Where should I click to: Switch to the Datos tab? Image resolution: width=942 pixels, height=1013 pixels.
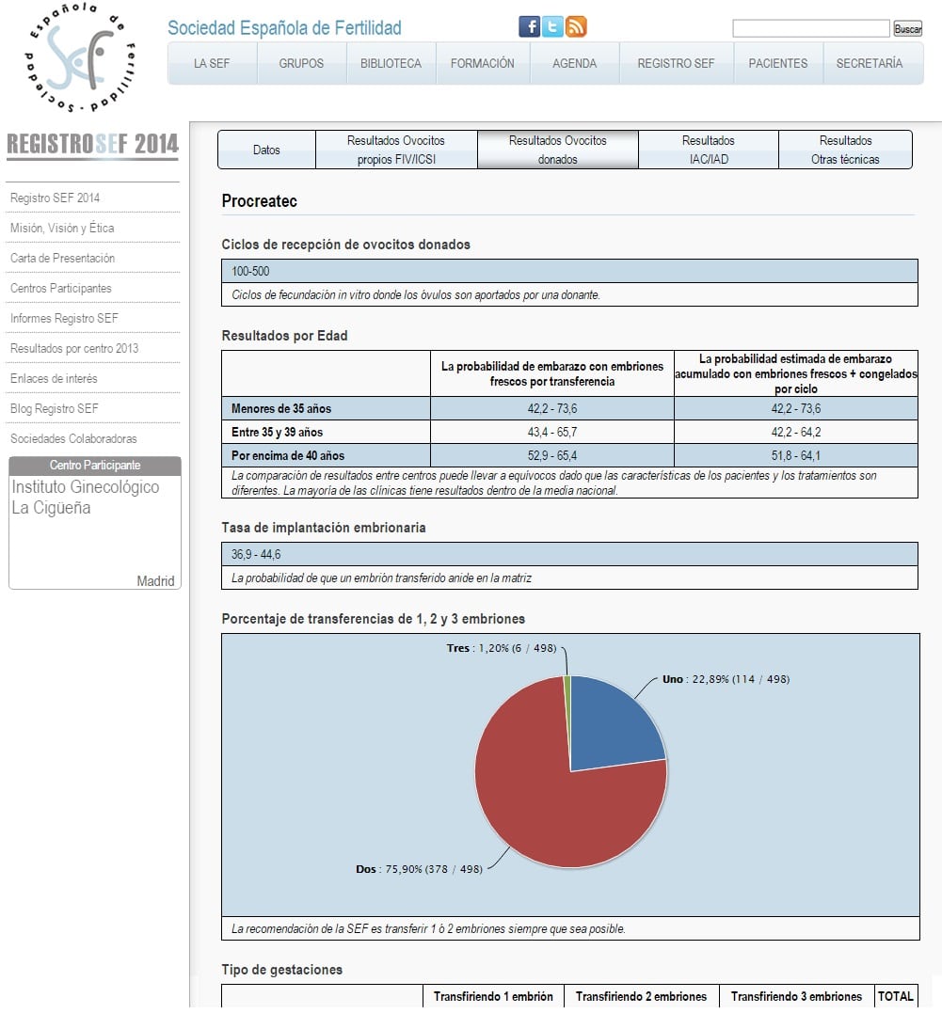[x=266, y=150]
